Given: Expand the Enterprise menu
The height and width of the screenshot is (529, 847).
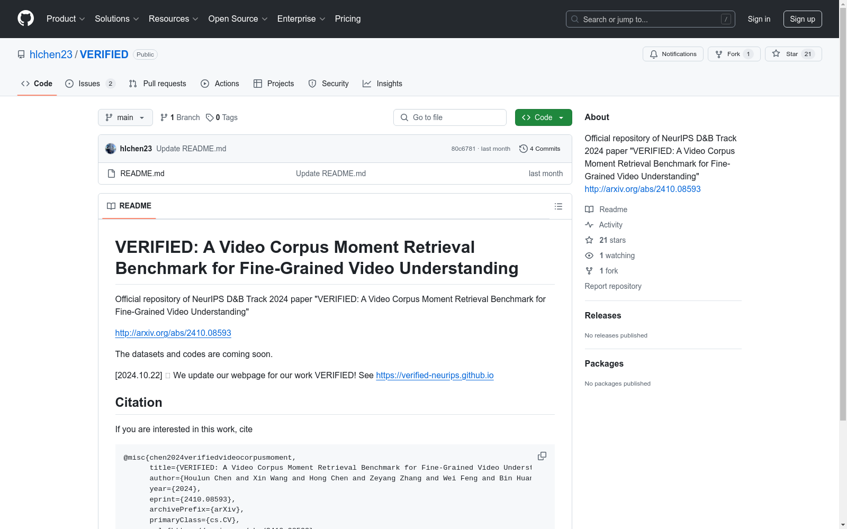Looking at the screenshot, I should pyautogui.click(x=301, y=19).
